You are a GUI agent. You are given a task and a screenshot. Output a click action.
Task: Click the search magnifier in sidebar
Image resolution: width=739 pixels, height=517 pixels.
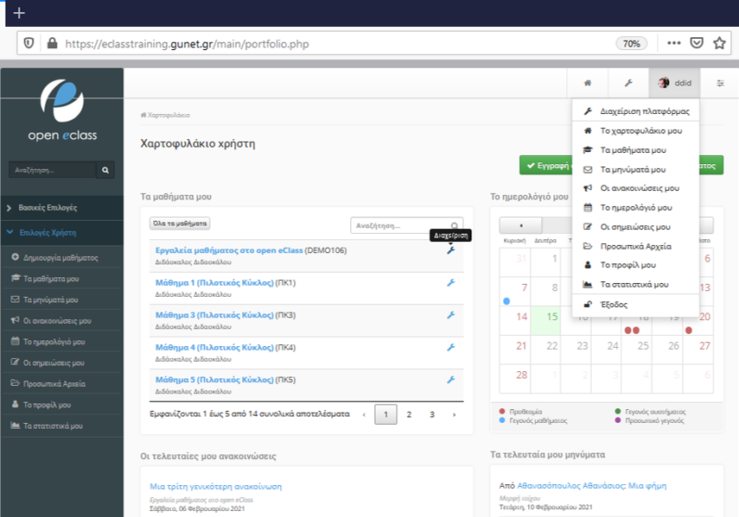105,171
